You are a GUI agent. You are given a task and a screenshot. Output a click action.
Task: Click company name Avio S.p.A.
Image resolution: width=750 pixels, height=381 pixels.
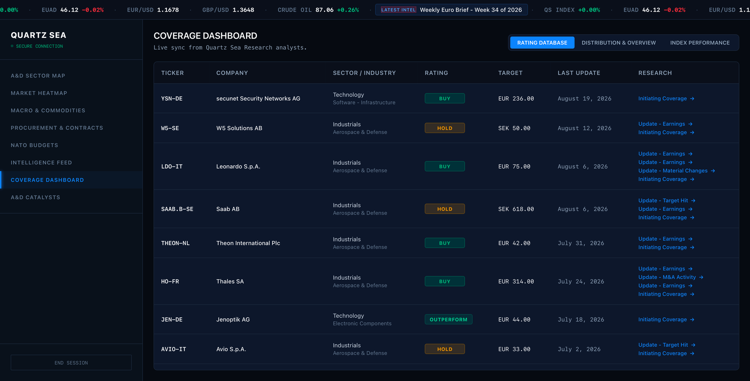231,349
